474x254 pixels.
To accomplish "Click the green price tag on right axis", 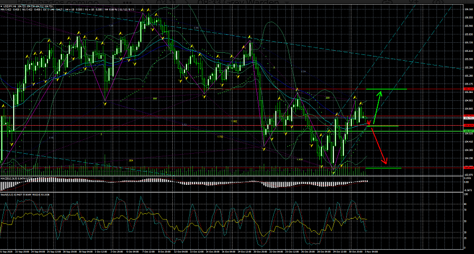I will pos(468,130).
